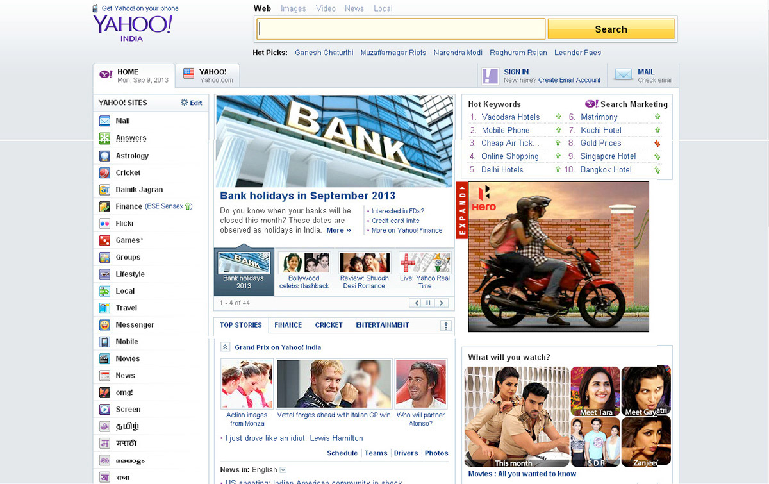Click the omg! icon in the sidebar
The height and width of the screenshot is (484, 769).
[104, 392]
